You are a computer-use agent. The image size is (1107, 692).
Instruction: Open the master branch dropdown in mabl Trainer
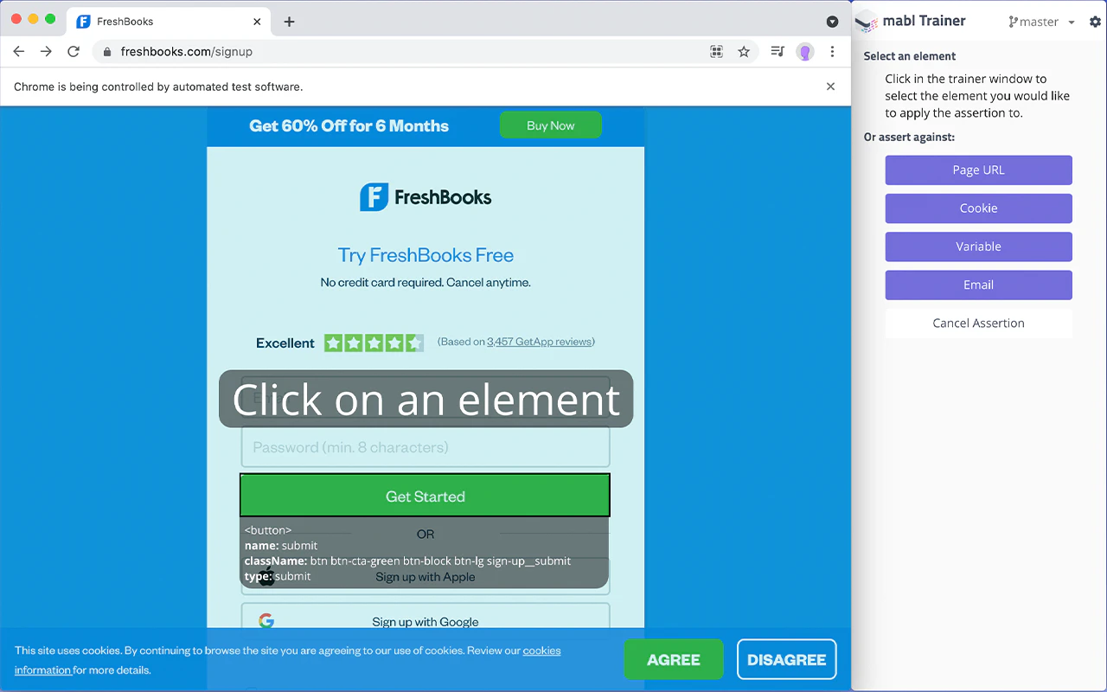click(x=1071, y=21)
